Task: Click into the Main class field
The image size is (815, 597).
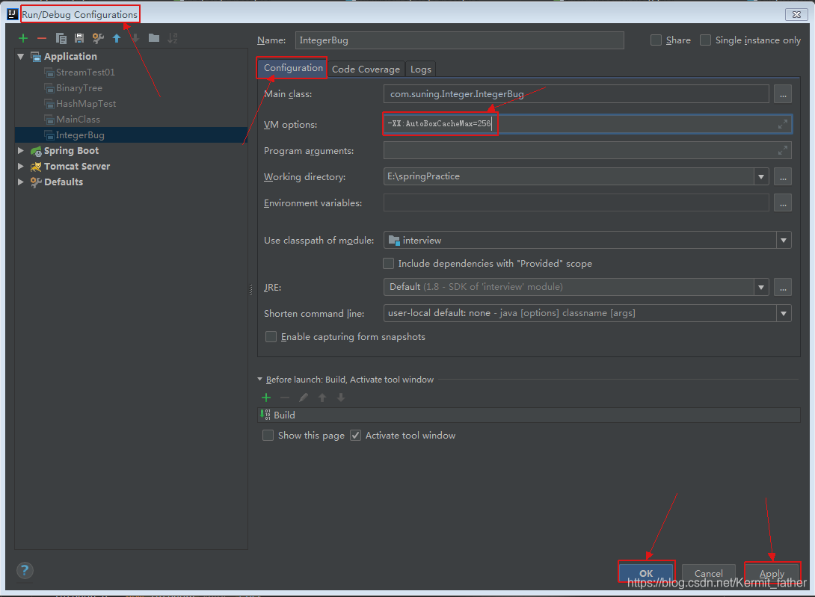Action: (x=576, y=94)
